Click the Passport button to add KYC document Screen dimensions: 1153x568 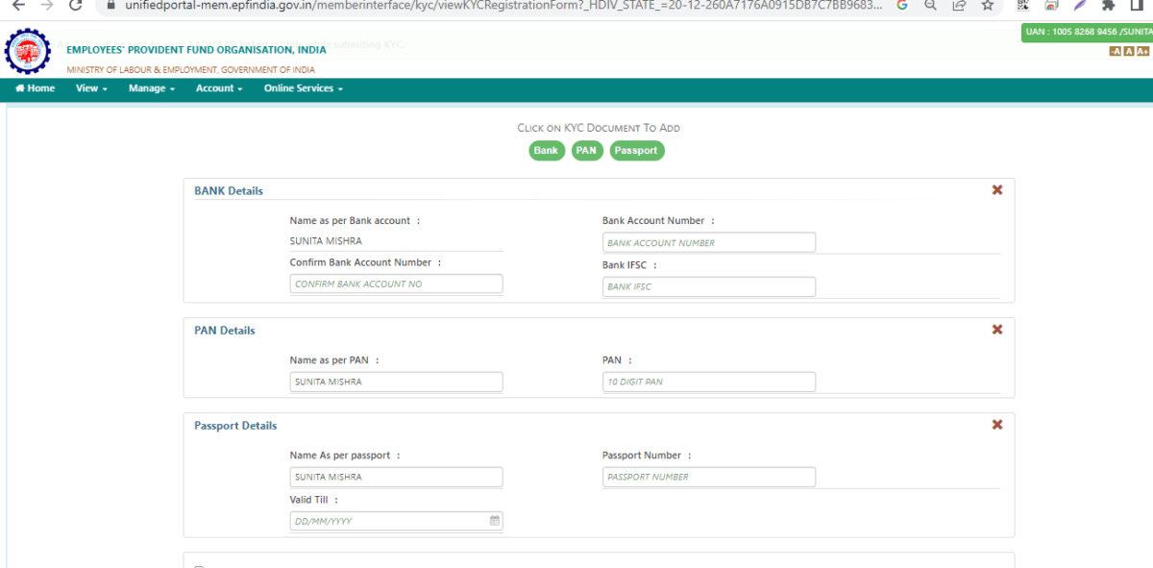(636, 150)
